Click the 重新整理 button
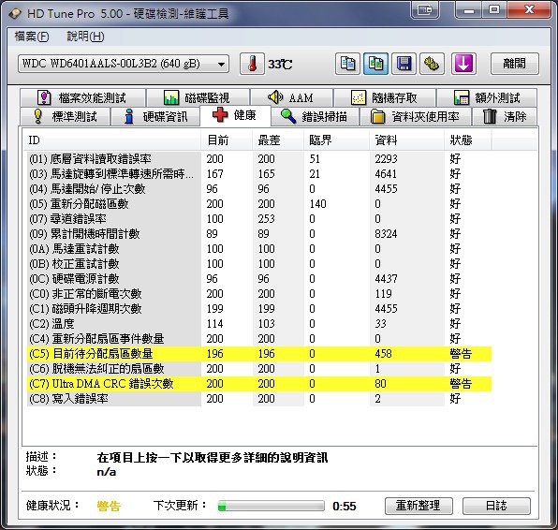The width and height of the screenshot is (558, 530). (418, 506)
